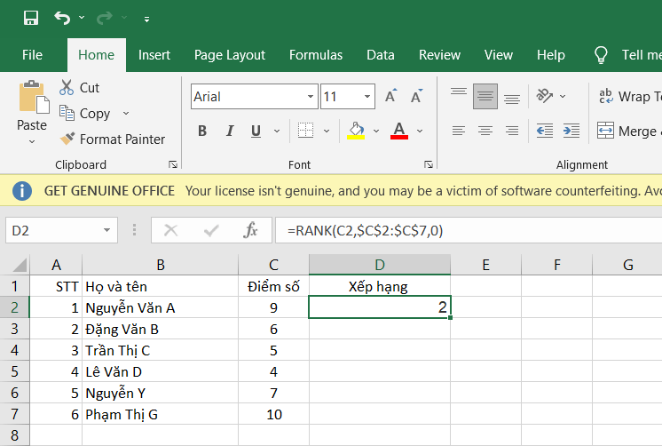Switch to the Home tab
The height and width of the screenshot is (446, 662).
click(x=96, y=55)
